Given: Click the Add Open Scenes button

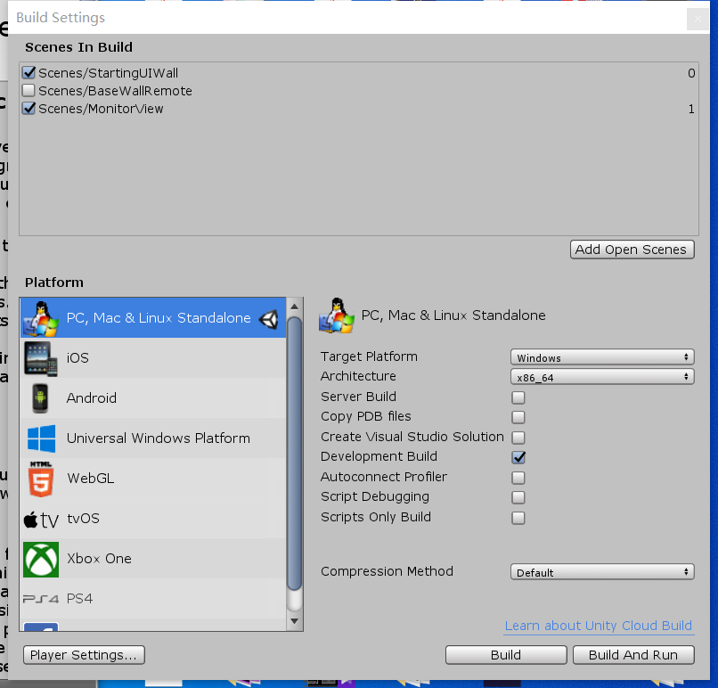Looking at the screenshot, I should tap(632, 250).
